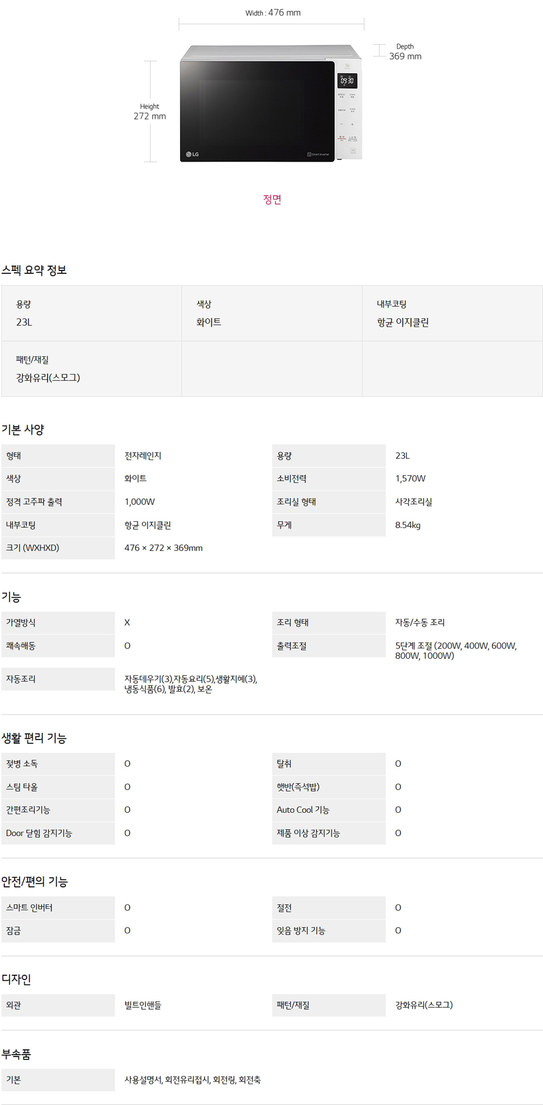Image resolution: width=543 pixels, height=1105 pixels.
Task: Click the Smart Inverter badge on door
Action: pyautogui.click(x=318, y=155)
